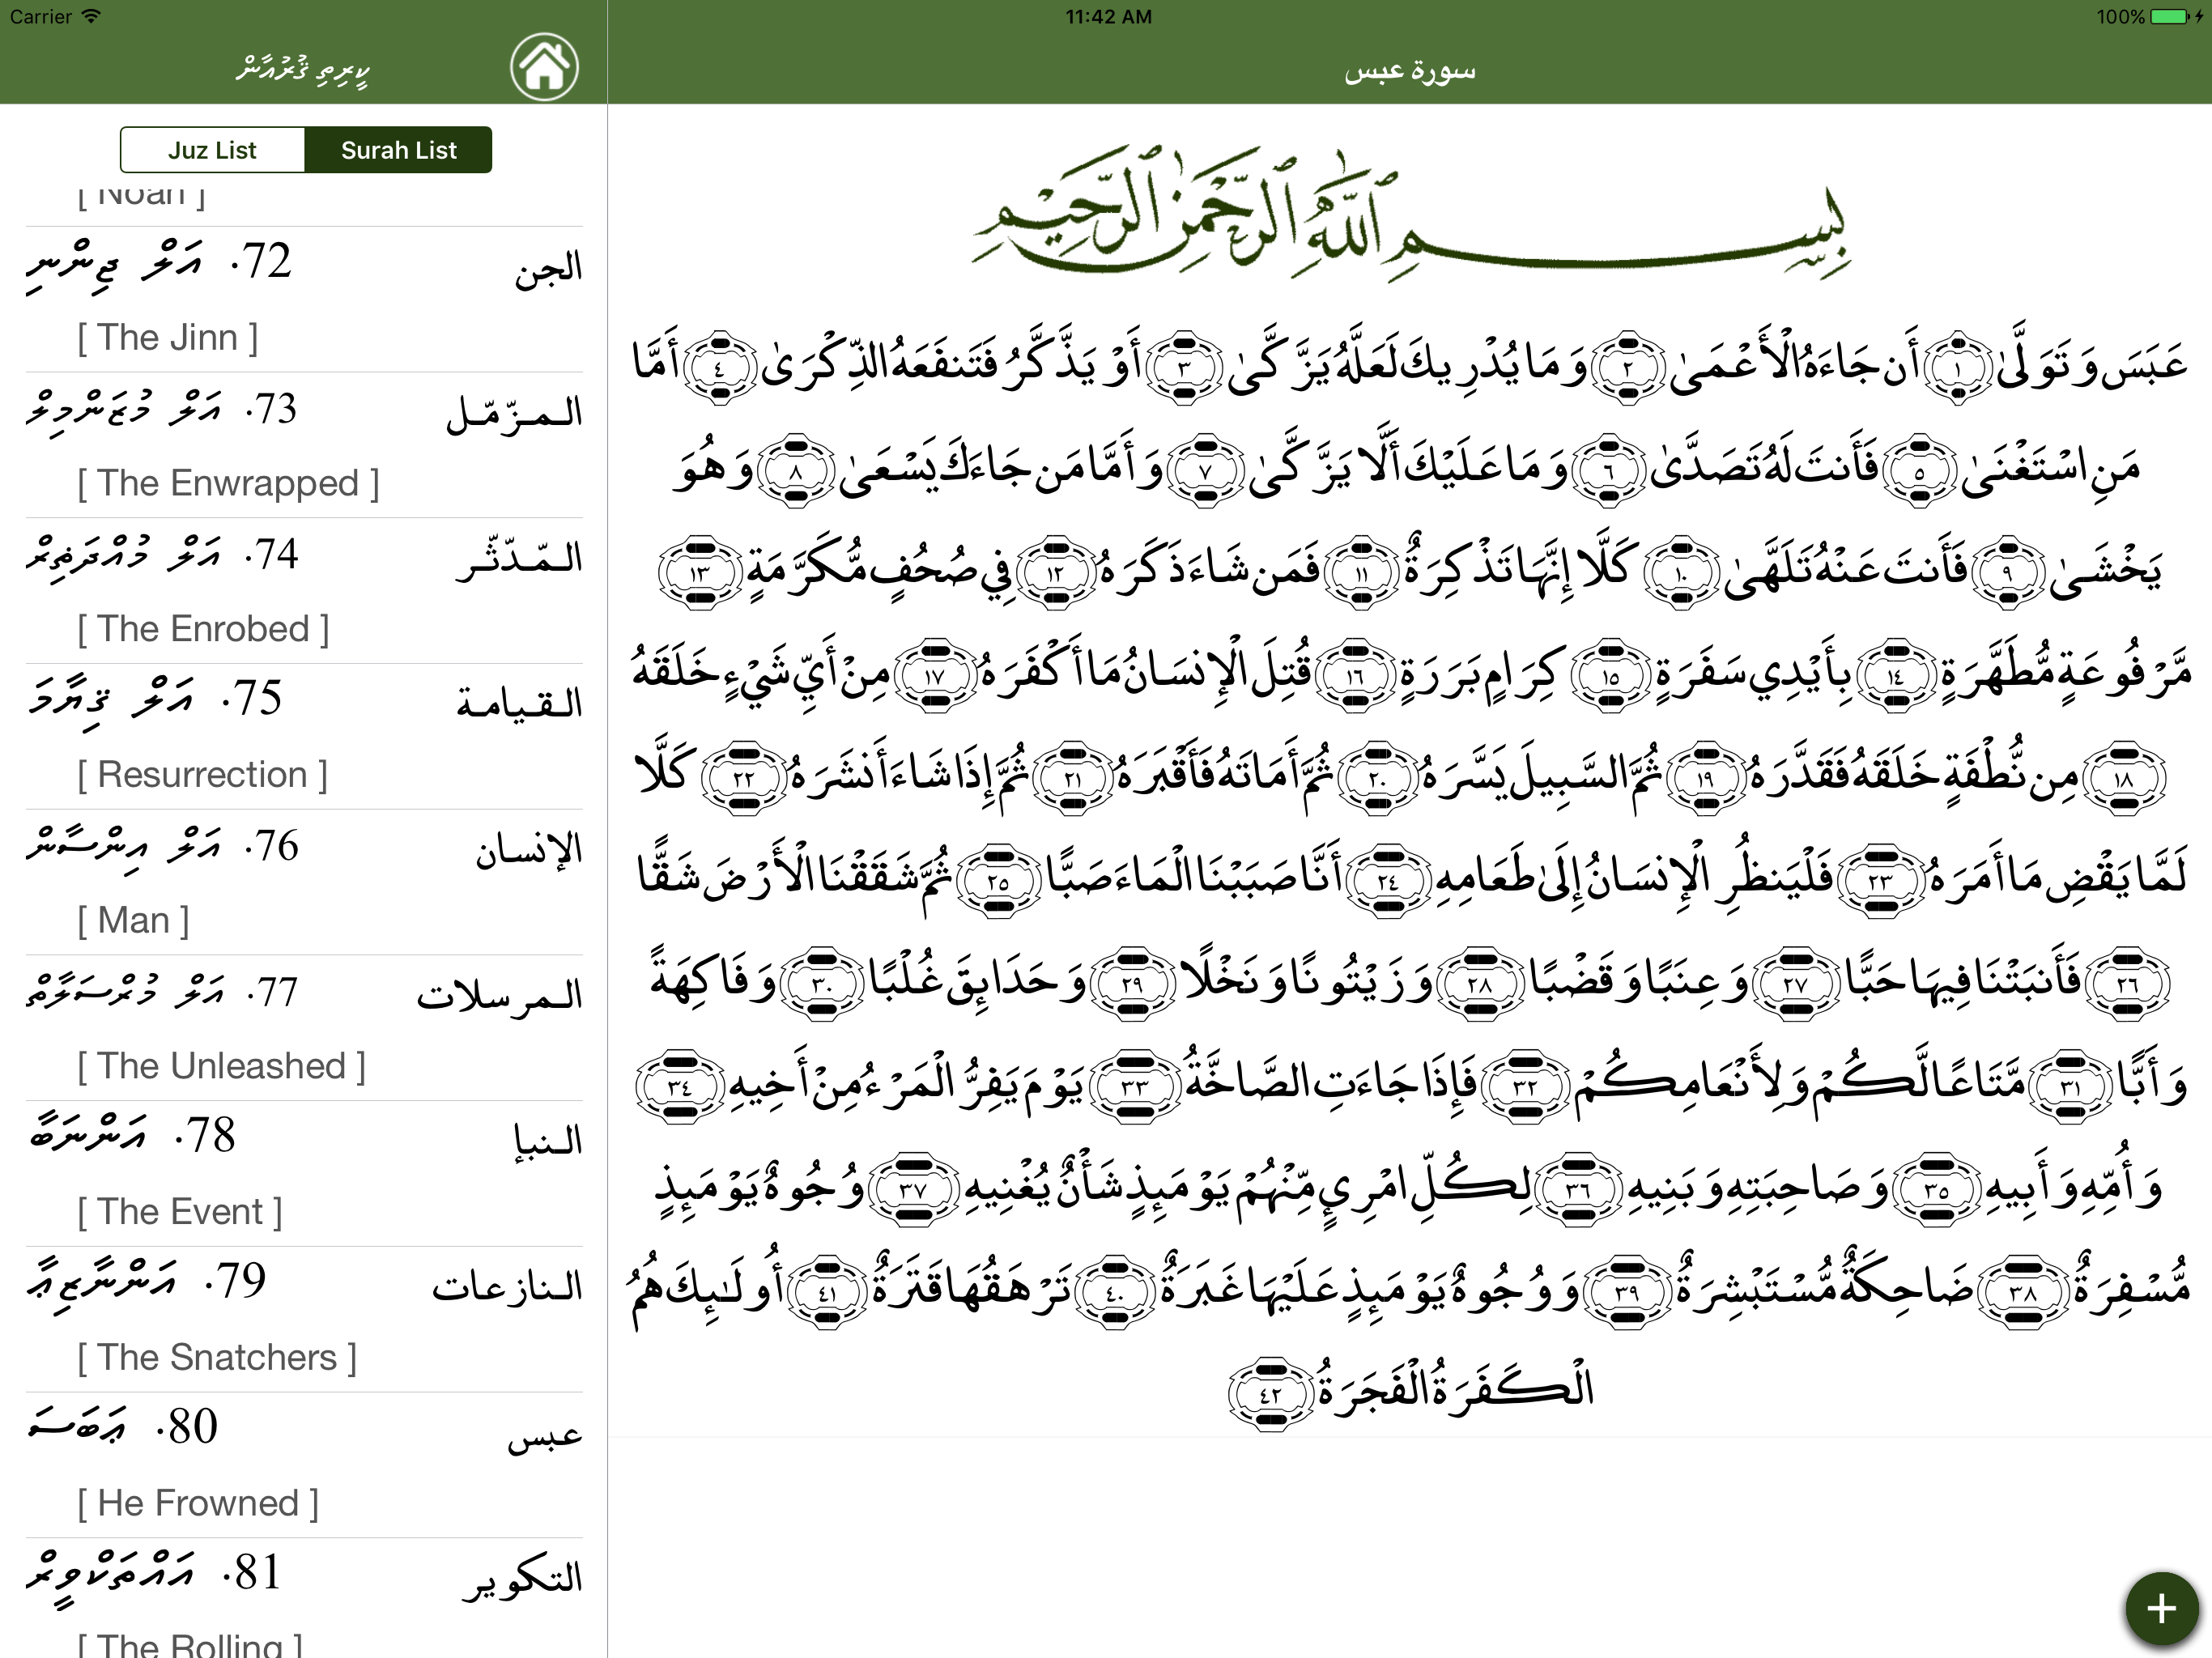
Task: Tap verse marker ١٨ at start of fifth line
Action: 2124,778
